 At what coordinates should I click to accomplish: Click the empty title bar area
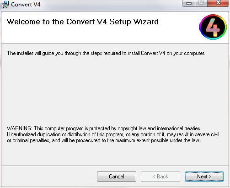(110, 5)
